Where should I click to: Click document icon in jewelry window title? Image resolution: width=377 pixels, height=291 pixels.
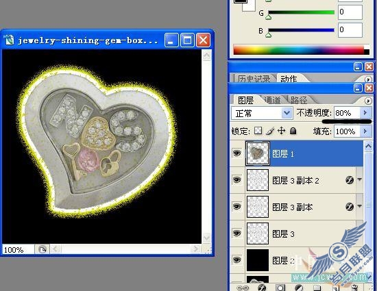[x=9, y=40]
